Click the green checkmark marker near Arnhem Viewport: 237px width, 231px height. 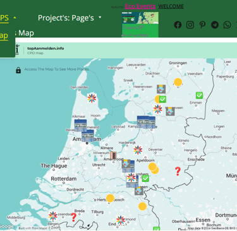click(x=145, y=179)
